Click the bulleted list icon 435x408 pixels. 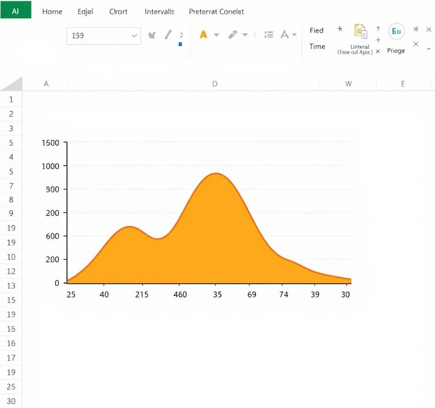tap(268, 35)
